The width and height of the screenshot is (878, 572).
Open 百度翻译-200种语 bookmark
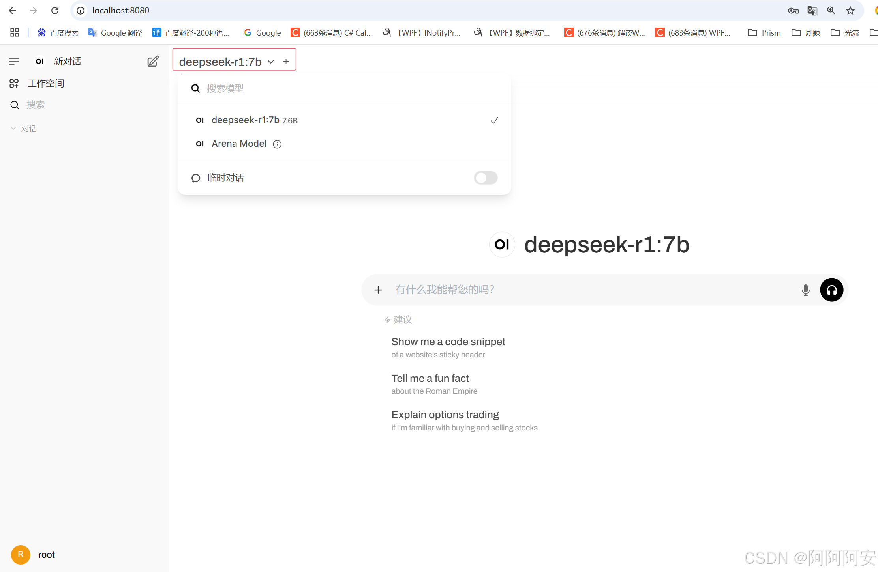191,33
